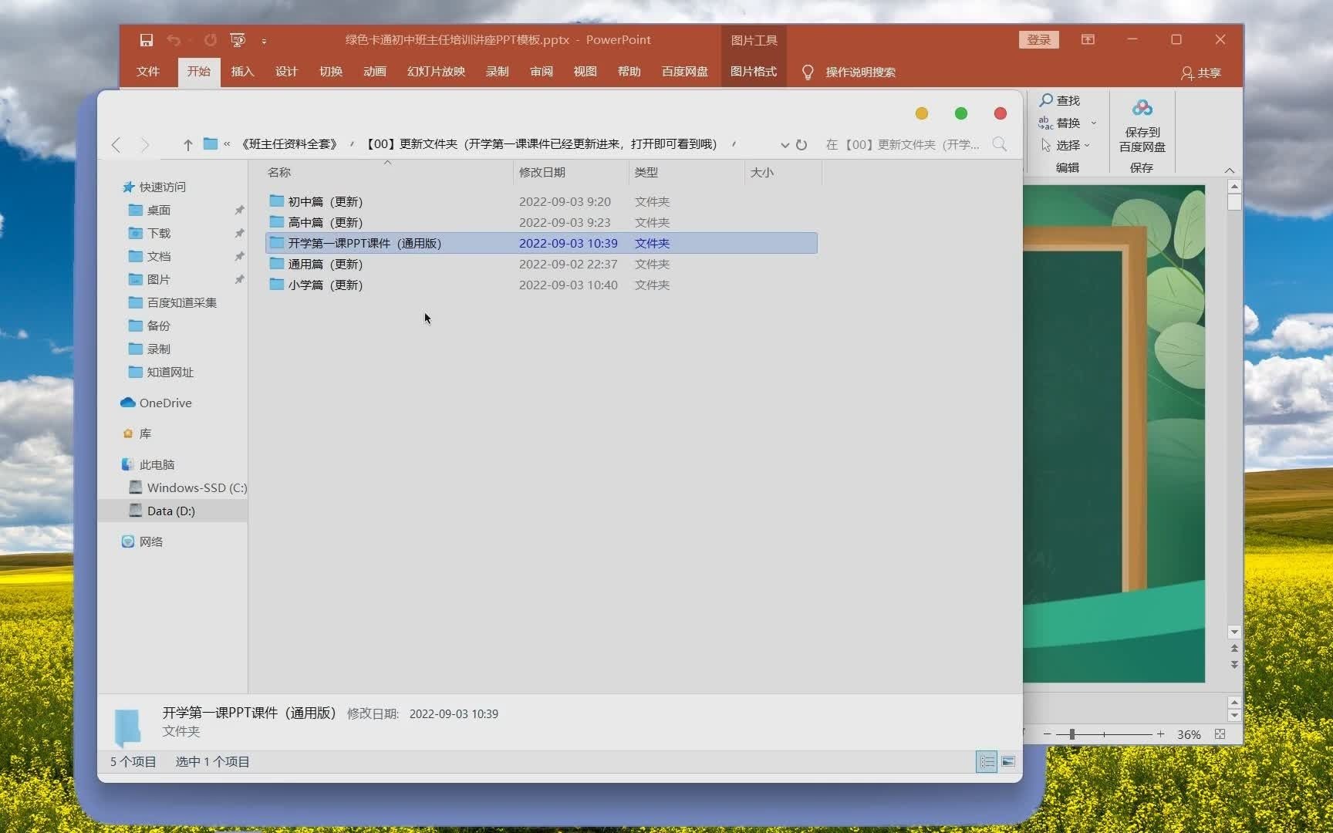This screenshot has width=1333, height=833.
Task: Switch to the 动画 ribbon tab
Action: click(374, 72)
